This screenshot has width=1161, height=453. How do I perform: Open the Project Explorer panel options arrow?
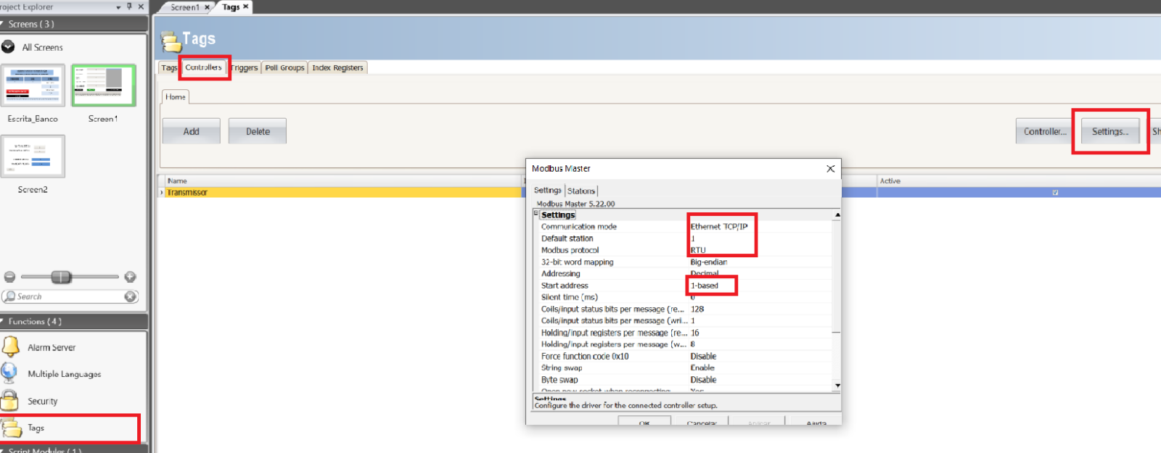(x=119, y=7)
